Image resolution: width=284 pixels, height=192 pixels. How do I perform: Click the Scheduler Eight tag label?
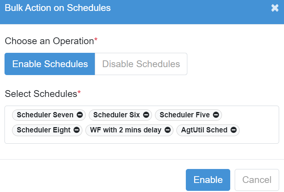(44, 130)
